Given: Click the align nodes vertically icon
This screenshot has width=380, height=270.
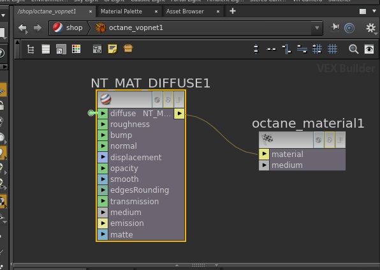Looking at the screenshot, I should pyautogui.click(x=287, y=49).
